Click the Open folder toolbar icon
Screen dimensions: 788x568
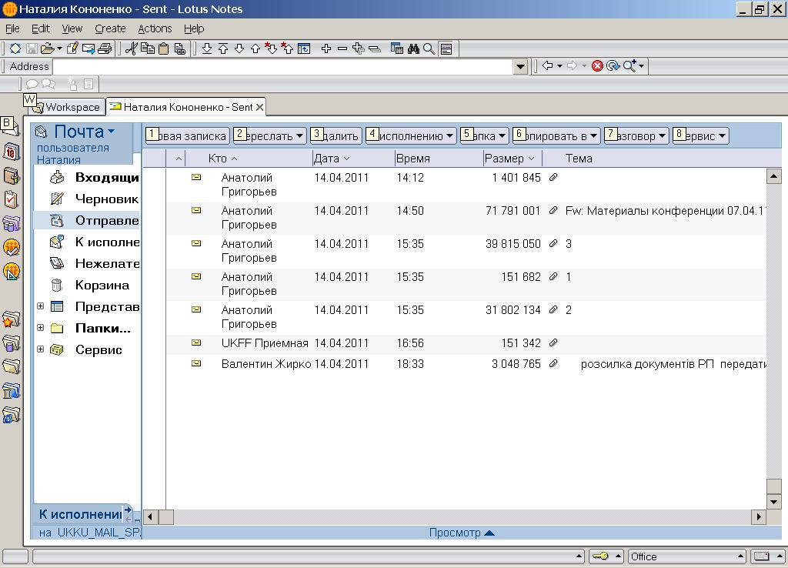[x=47, y=48]
